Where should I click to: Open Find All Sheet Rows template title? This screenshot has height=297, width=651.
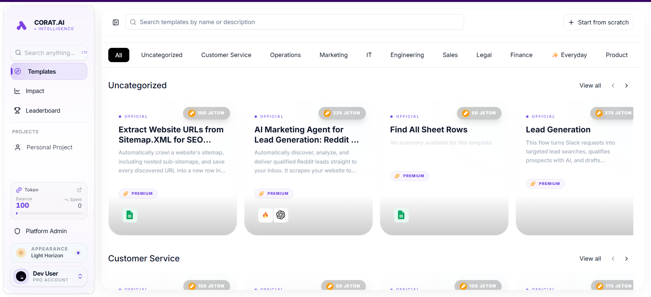(x=429, y=130)
